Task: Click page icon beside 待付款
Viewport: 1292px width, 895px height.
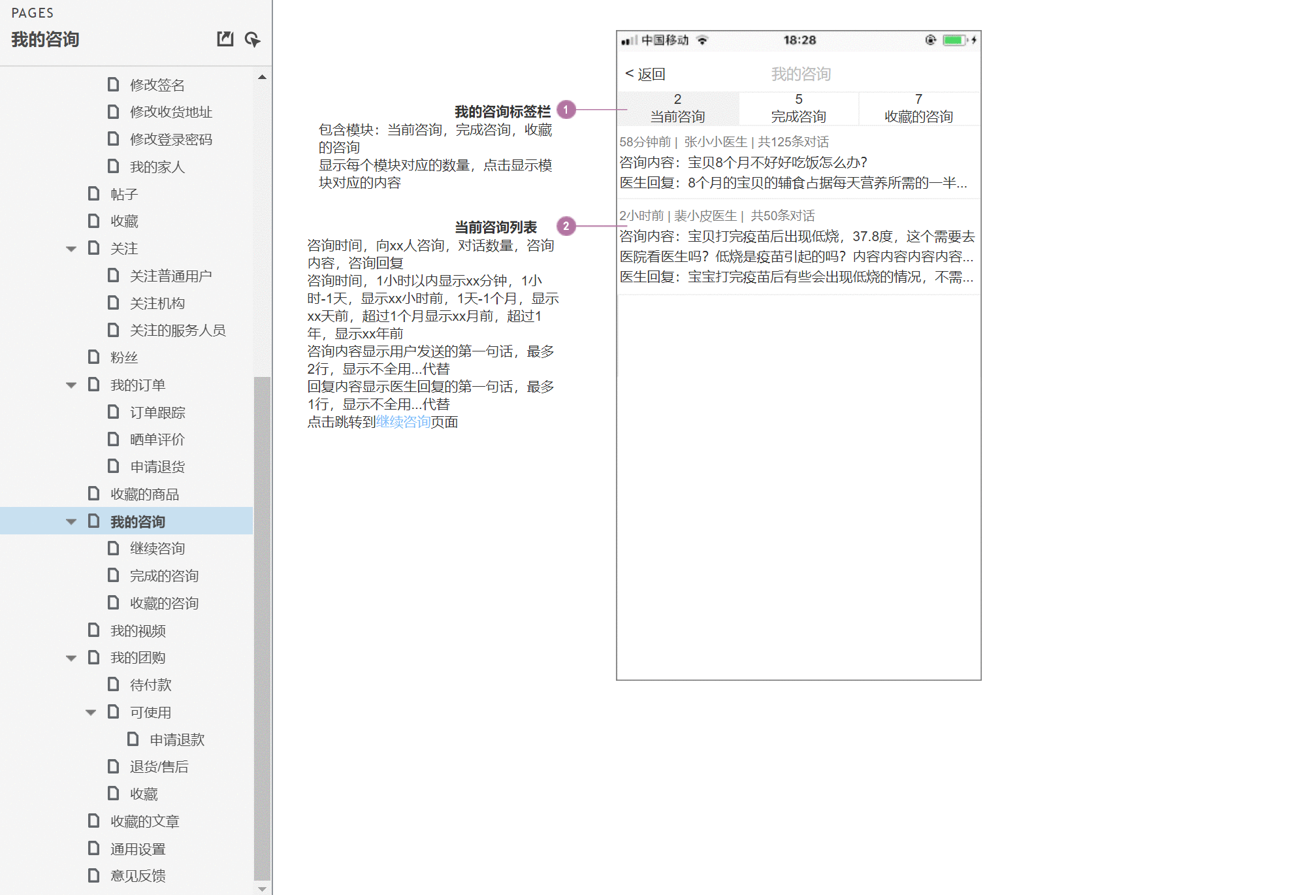Action: tap(113, 685)
